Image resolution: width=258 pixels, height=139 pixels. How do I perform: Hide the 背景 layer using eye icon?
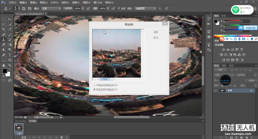click(216, 91)
